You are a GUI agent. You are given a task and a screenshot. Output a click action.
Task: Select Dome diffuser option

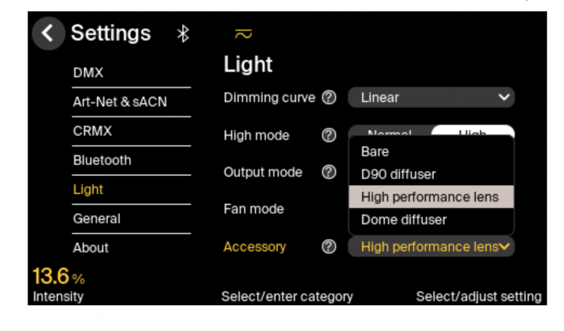[x=404, y=220]
